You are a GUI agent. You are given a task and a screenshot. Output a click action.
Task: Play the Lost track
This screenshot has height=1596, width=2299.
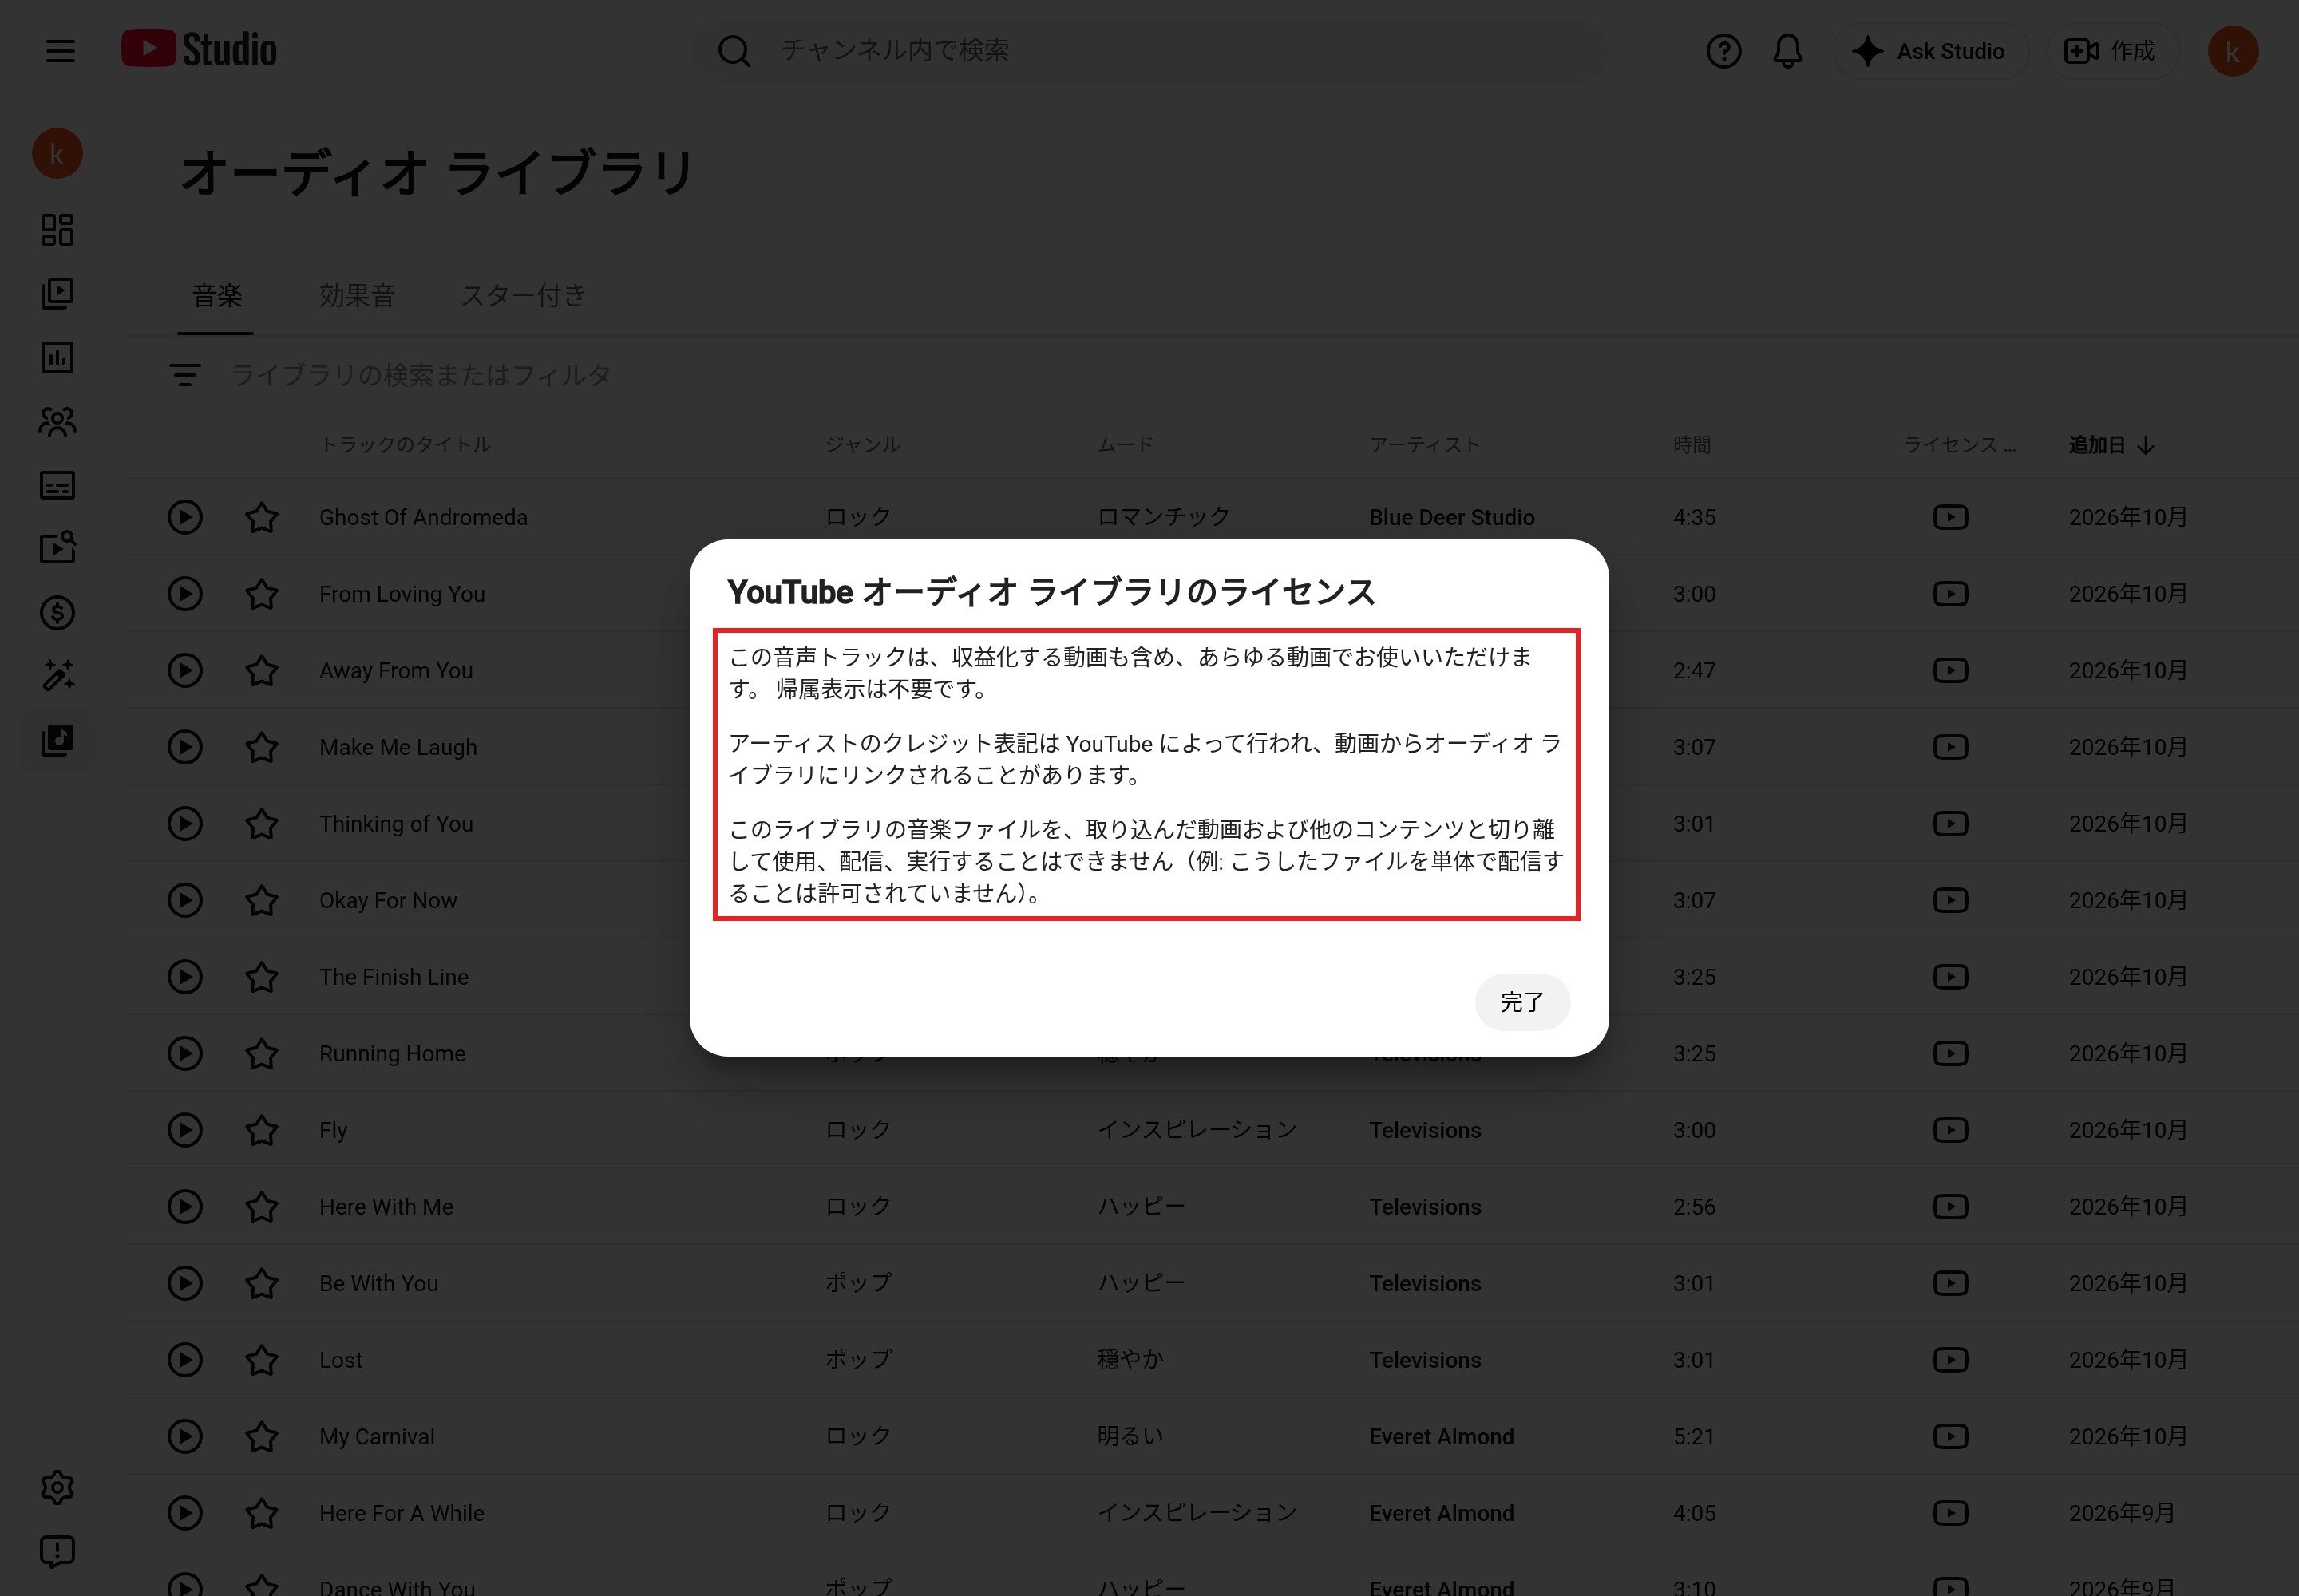click(x=184, y=1360)
